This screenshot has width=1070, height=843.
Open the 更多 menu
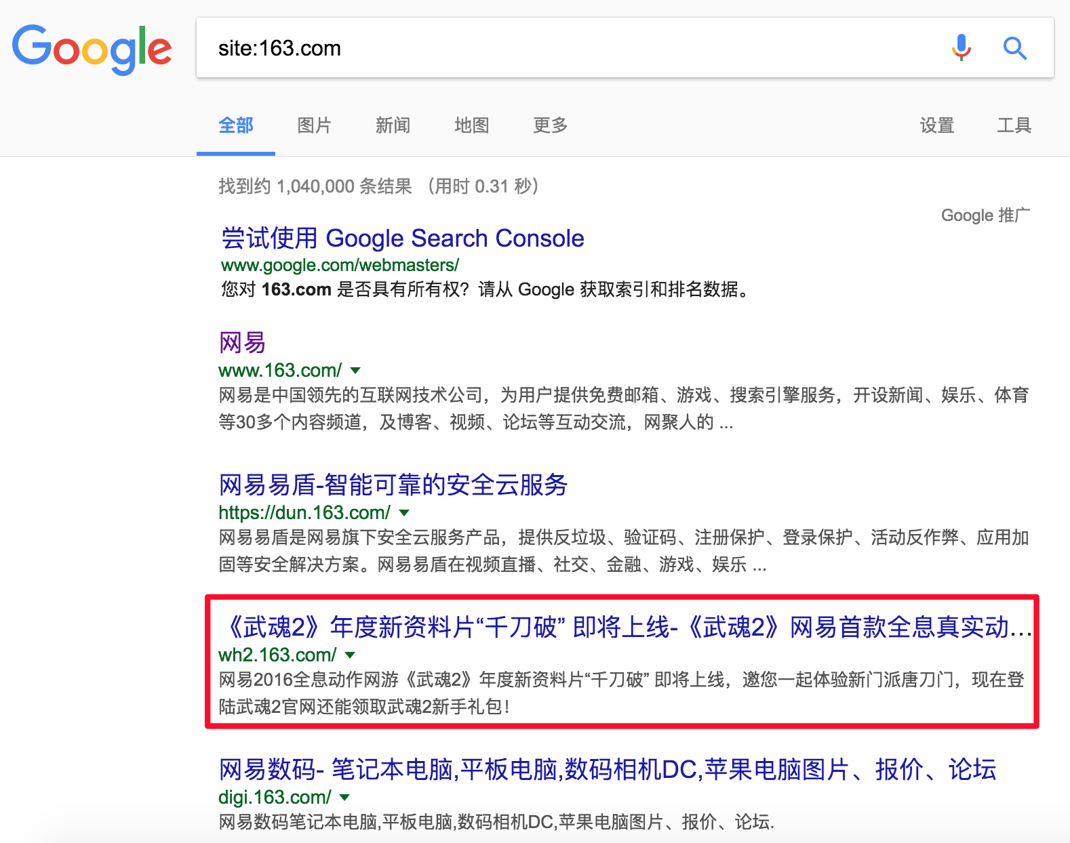click(x=550, y=125)
